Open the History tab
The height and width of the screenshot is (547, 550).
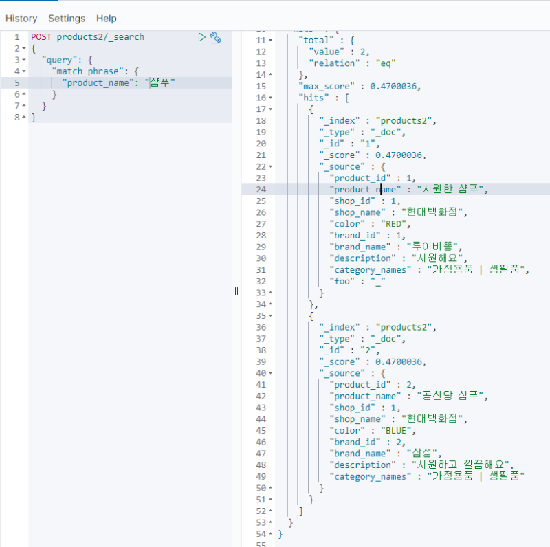21,19
